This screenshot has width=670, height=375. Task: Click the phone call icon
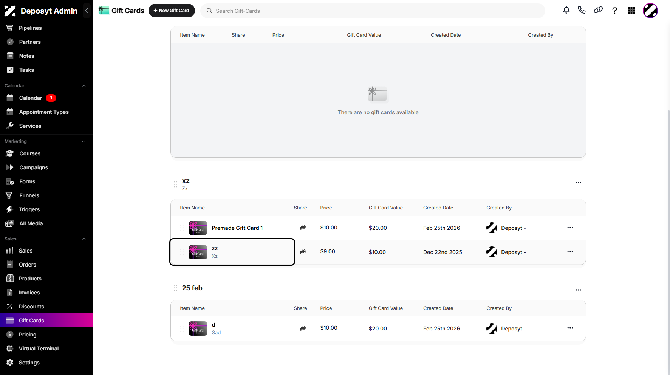coord(582,11)
